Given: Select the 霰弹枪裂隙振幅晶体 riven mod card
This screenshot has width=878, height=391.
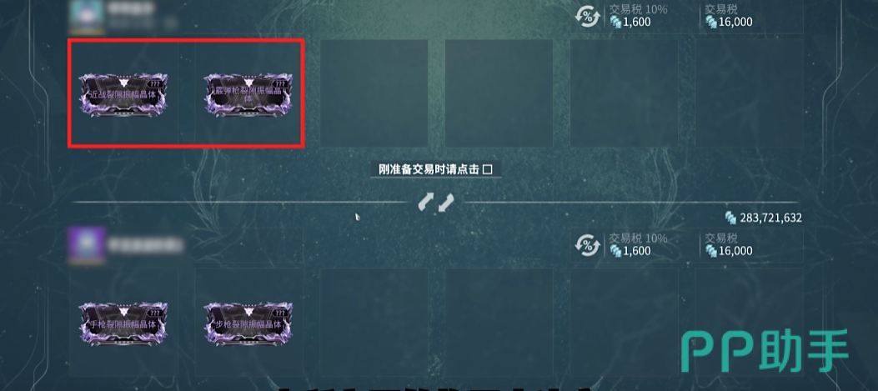Looking at the screenshot, I should (248, 95).
